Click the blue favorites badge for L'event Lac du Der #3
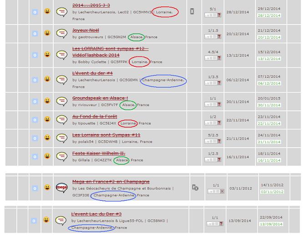The width and height of the screenshot is (306, 239). pyautogui.click(x=34, y=221)
